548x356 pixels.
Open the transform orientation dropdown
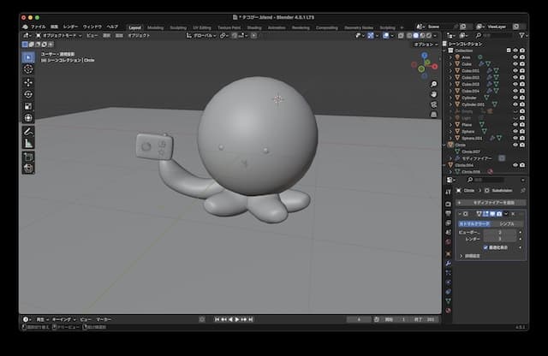point(201,36)
